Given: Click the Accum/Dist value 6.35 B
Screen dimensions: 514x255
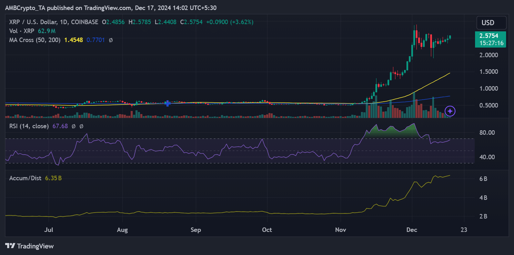Looking at the screenshot, I should 53,178.
